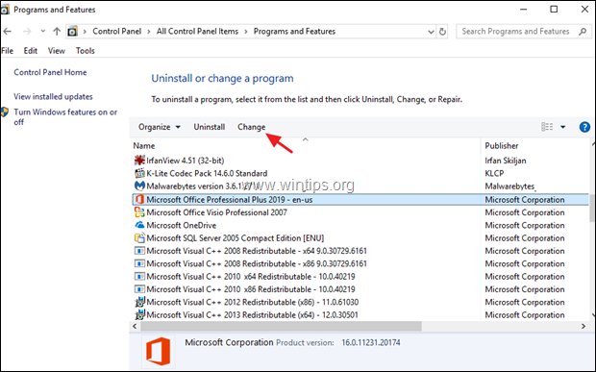The height and width of the screenshot is (372, 596).
Task: Click the vertical scrollbar thumb
Action: [x=592, y=208]
